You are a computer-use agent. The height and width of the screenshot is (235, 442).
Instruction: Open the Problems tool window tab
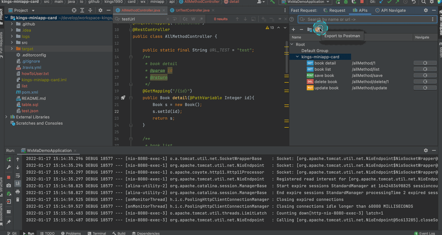[71, 233]
